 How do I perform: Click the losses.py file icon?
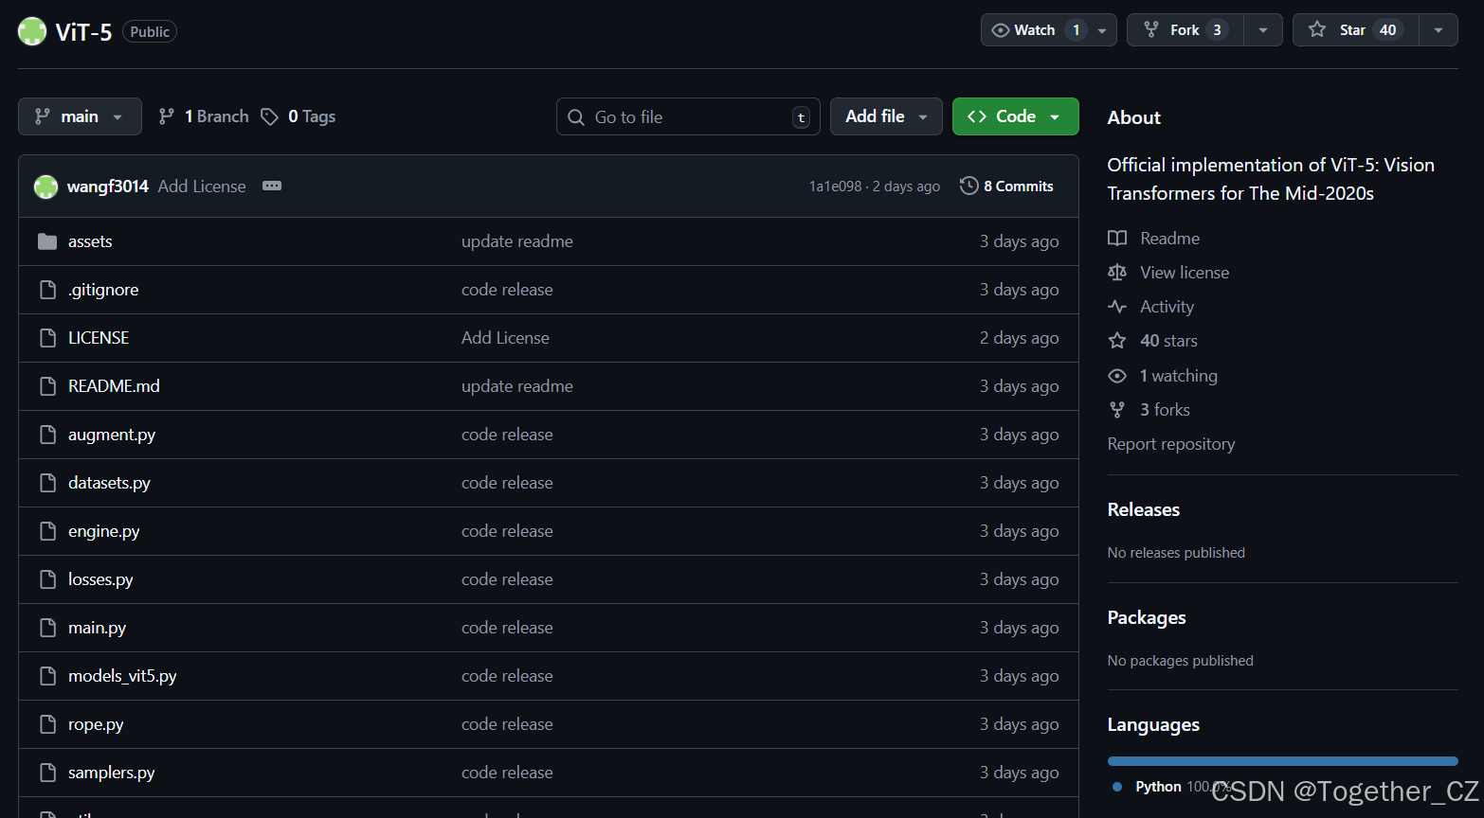coord(47,579)
